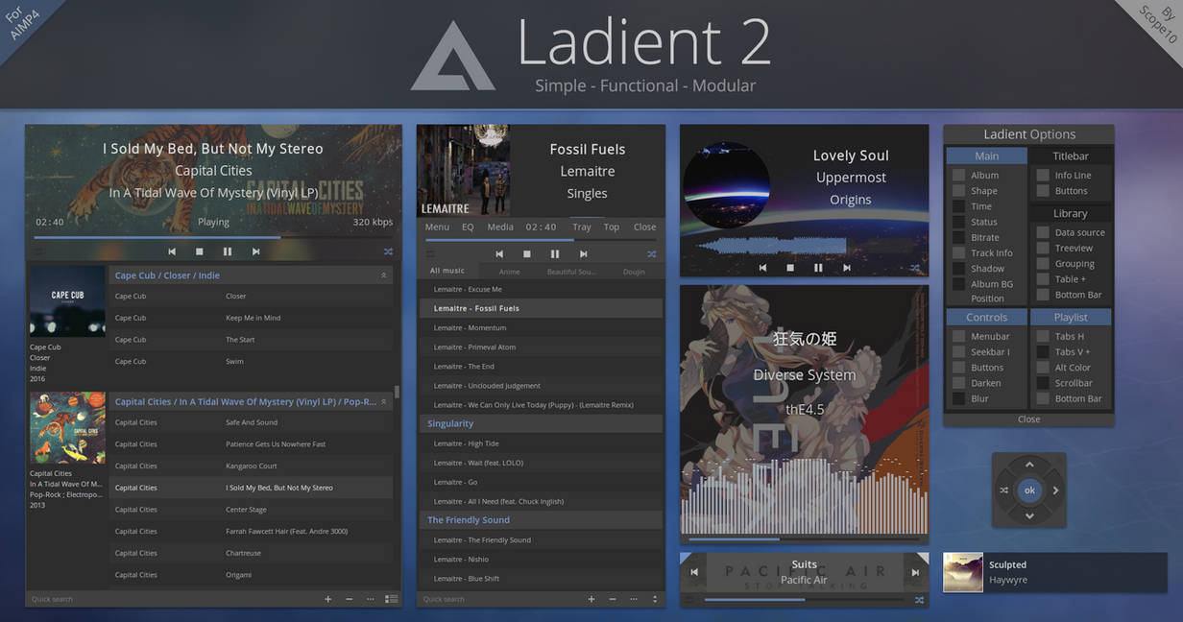Toggle the Album checkbox in Ladient Options
Viewport: 1183px width, 622px height.
pos(958,175)
